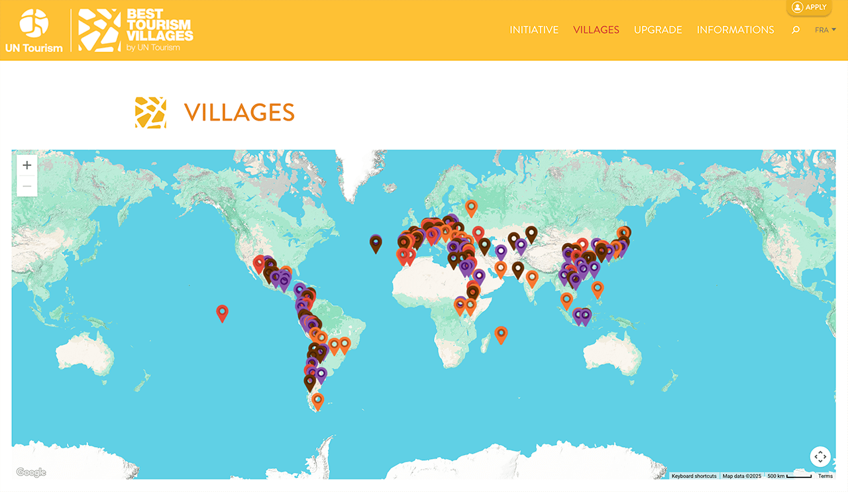
Task: Select the INFORMATIONS menu item
Action: pyautogui.click(x=735, y=30)
